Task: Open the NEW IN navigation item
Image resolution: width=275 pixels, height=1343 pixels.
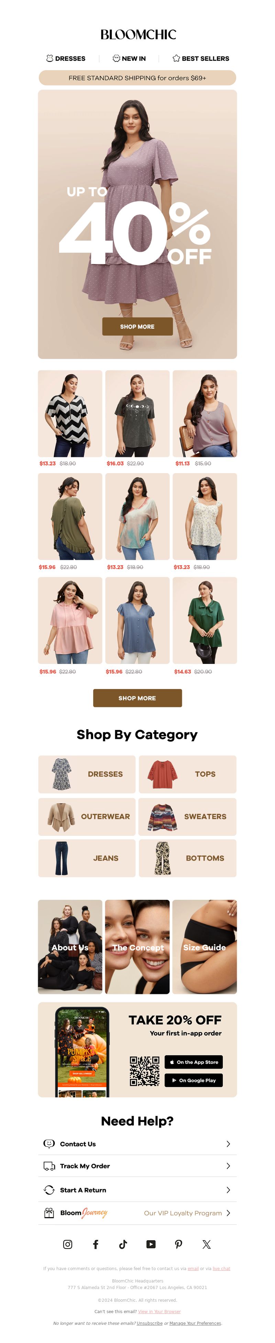Action: tap(129, 58)
